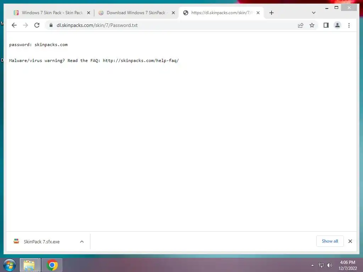Go back to the previous page
This screenshot has width=363, height=272.
[x=14, y=25]
